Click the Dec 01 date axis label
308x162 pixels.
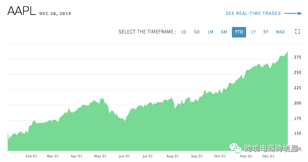coord(268,156)
